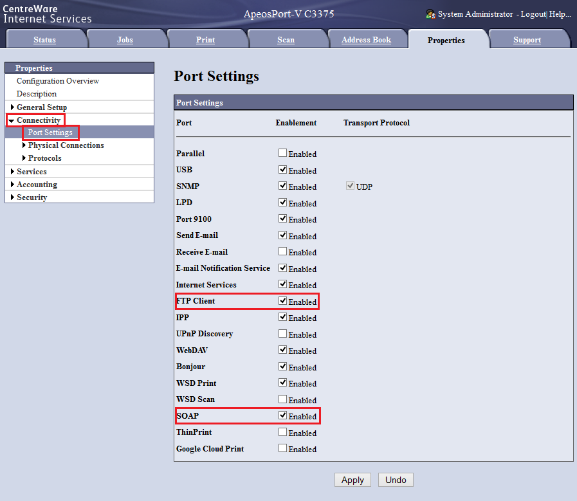The image size is (577, 501).
Task: Collapse the Connectivity tree node
Action: pos(12,120)
